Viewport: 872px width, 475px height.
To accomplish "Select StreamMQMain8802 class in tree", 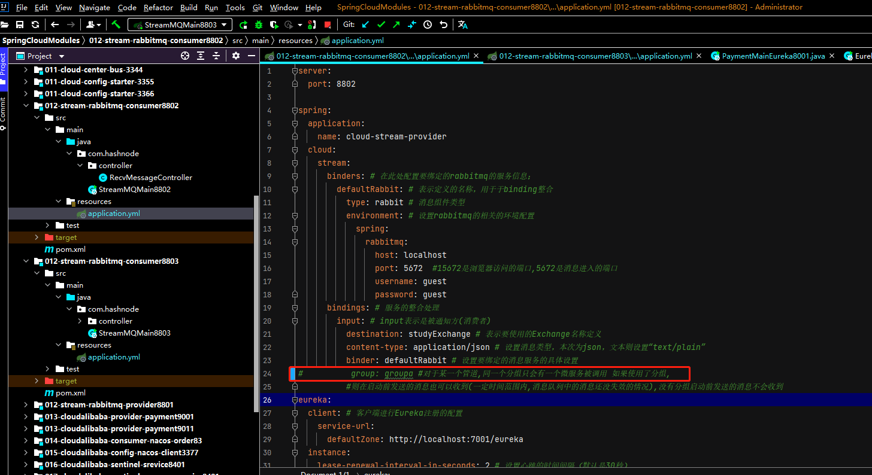I will pyautogui.click(x=134, y=189).
